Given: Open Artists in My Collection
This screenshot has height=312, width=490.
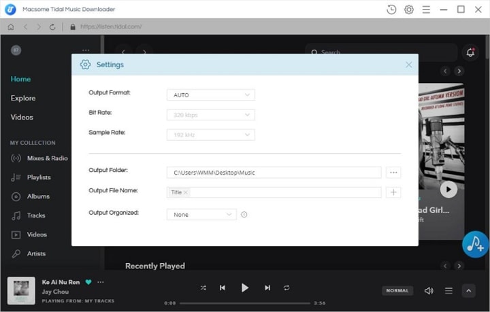Looking at the screenshot, I should point(36,254).
